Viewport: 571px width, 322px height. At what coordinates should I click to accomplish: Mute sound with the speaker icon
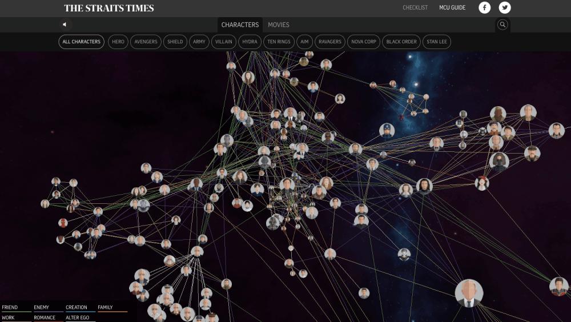[x=65, y=25]
